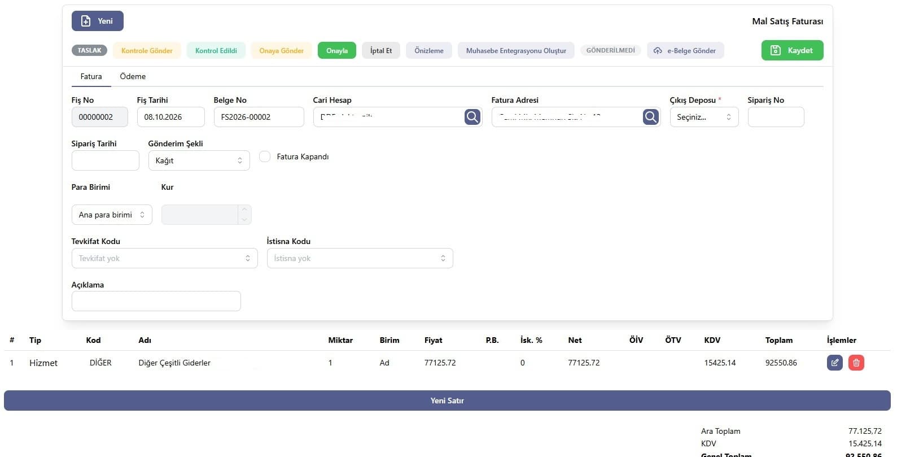The image size is (897, 457).
Task: Save the invoice with Kaydet
Action: tap(792, 50)
